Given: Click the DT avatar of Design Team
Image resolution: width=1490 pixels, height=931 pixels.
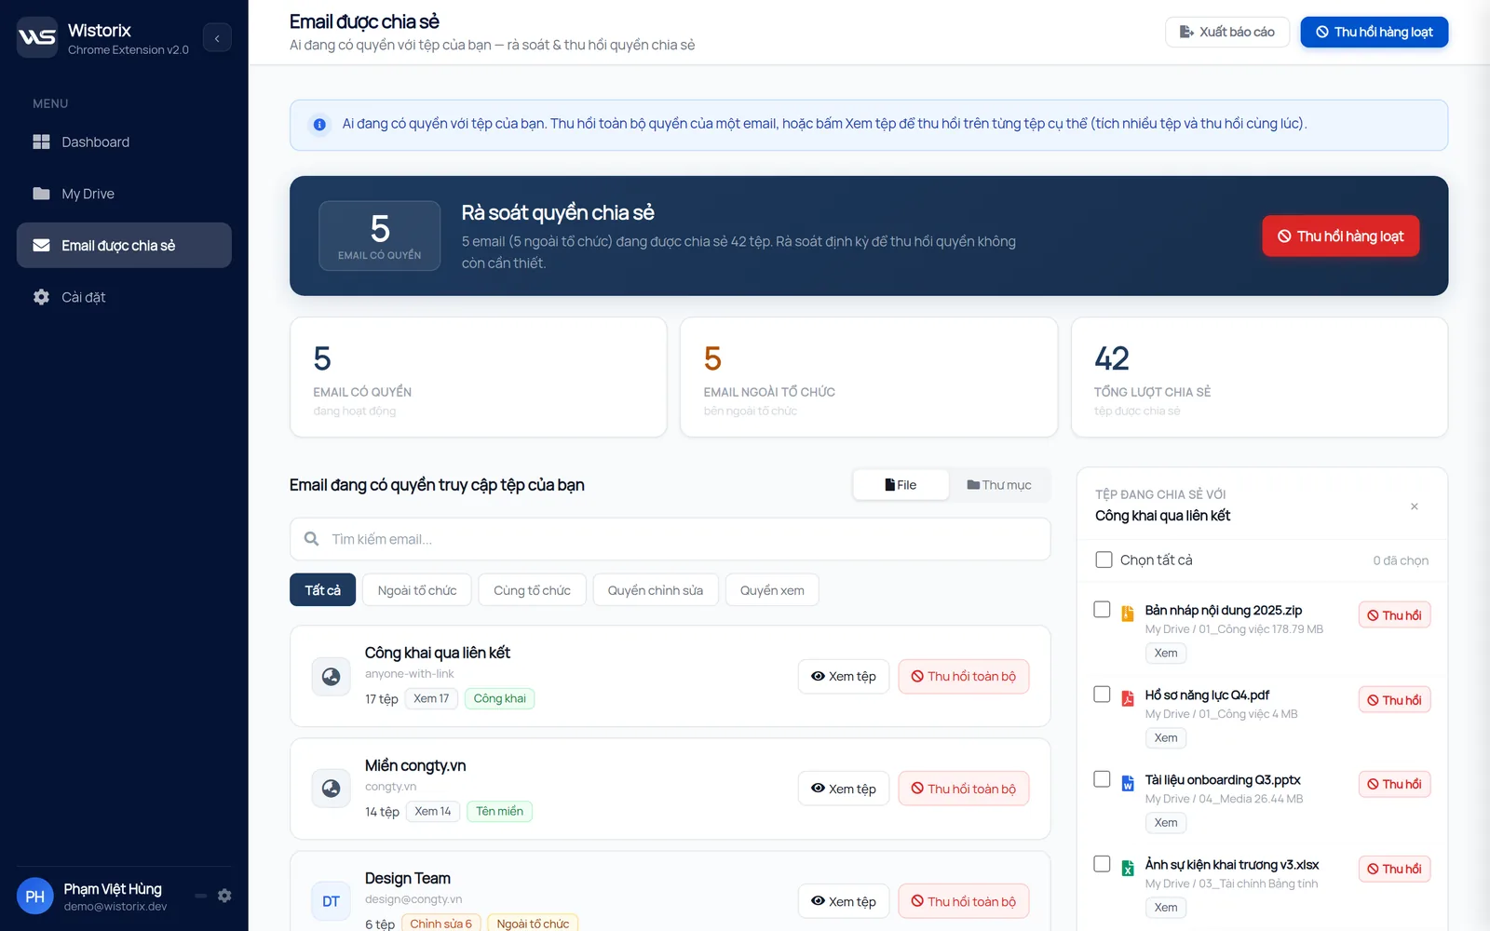Looking at the screenshot, I should pos(331,901).
